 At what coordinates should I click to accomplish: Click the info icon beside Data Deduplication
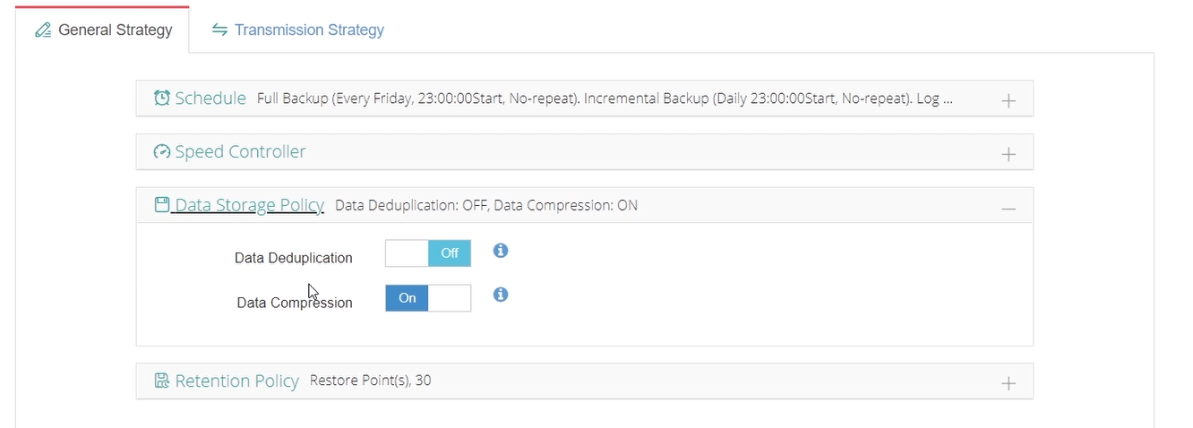501,251
